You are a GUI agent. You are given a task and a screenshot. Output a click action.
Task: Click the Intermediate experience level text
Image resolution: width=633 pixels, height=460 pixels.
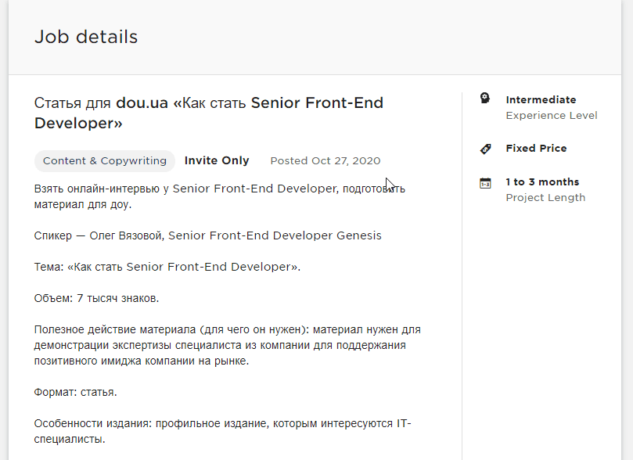(541, 99)
